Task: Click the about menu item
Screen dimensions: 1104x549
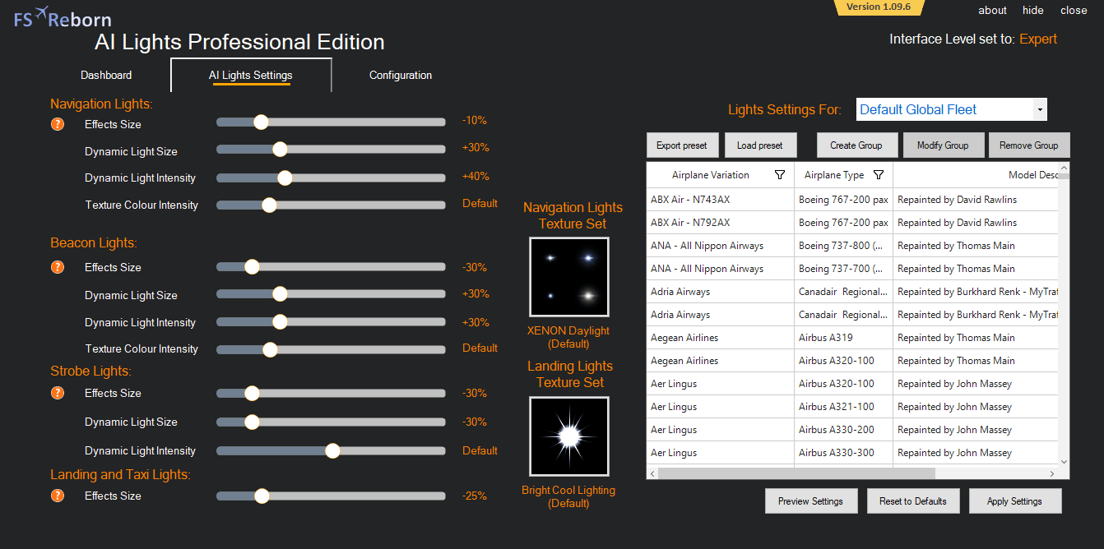Action: point(993,11)
